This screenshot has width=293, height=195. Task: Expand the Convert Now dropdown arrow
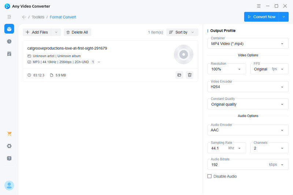click(x=283, y=17)
